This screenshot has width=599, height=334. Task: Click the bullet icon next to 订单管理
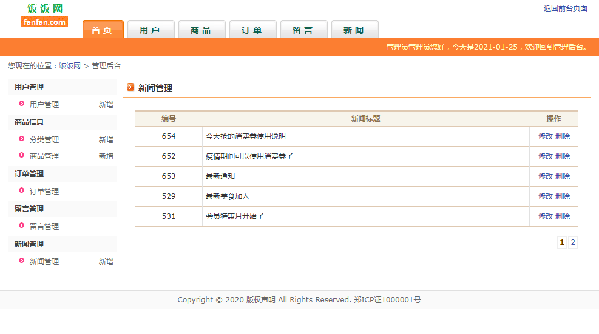(22, 190)
